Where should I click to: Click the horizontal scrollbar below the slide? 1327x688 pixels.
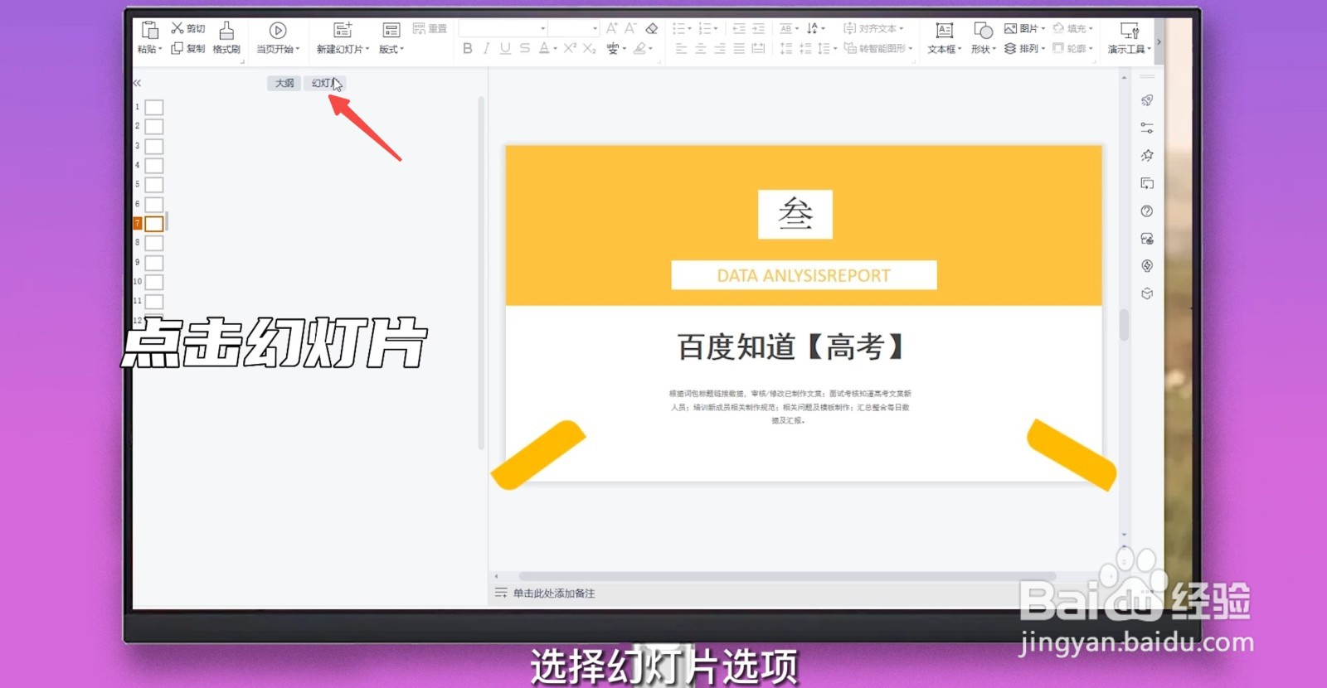tap(787, 576)
